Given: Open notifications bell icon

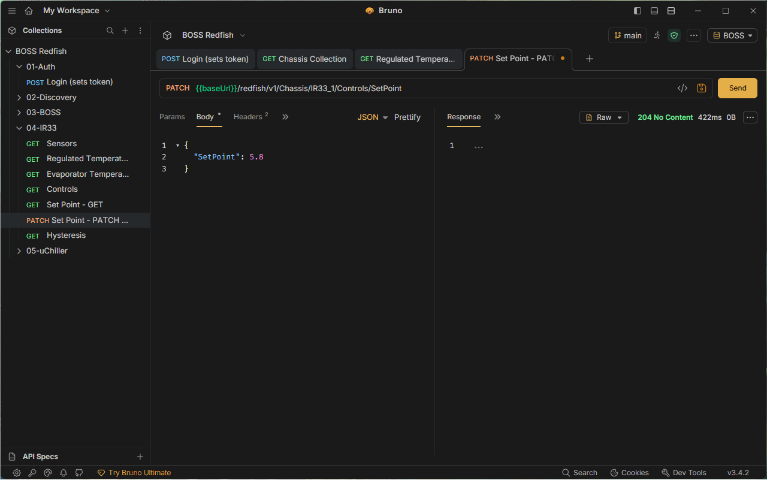Looking at the screenshot, I should pos(64,473).
